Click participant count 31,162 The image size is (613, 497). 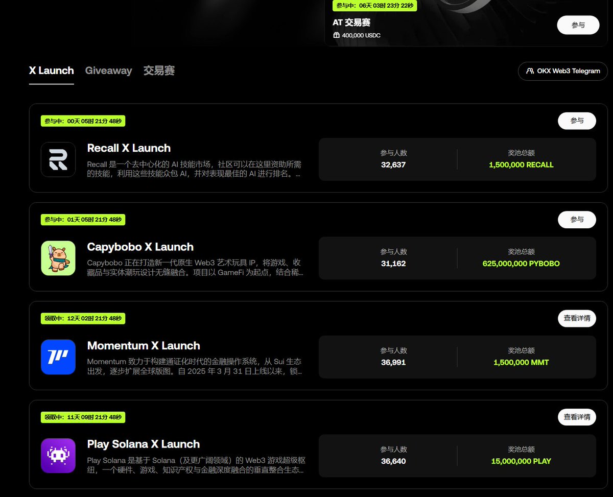393,264
